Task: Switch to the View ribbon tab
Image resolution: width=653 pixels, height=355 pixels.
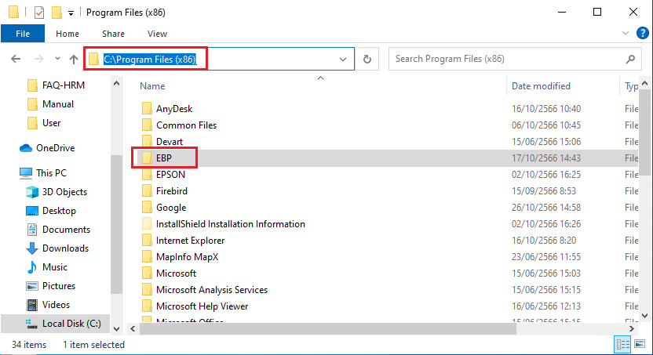Action: (157, 34)
